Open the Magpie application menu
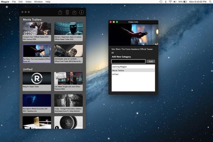The height and width of the screenshot is (142, 213). [5, 2]
